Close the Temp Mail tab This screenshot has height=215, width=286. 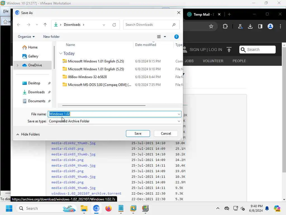click(x=219, y=15)
